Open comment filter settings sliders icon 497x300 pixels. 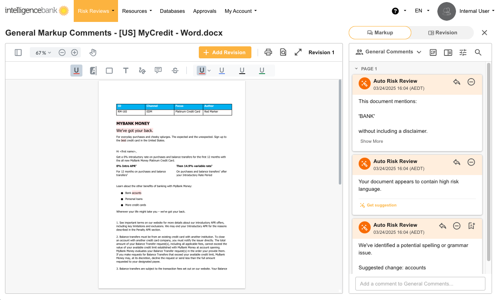click(463, 52)
